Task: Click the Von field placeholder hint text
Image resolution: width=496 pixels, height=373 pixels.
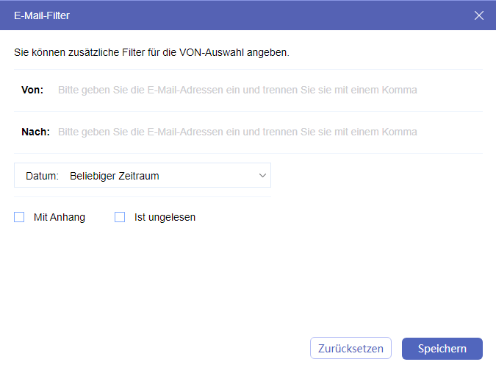Action: (237, 90)
